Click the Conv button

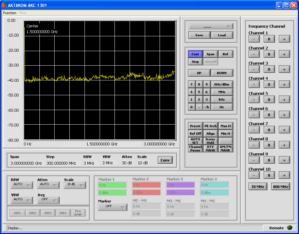coord(165,160)
